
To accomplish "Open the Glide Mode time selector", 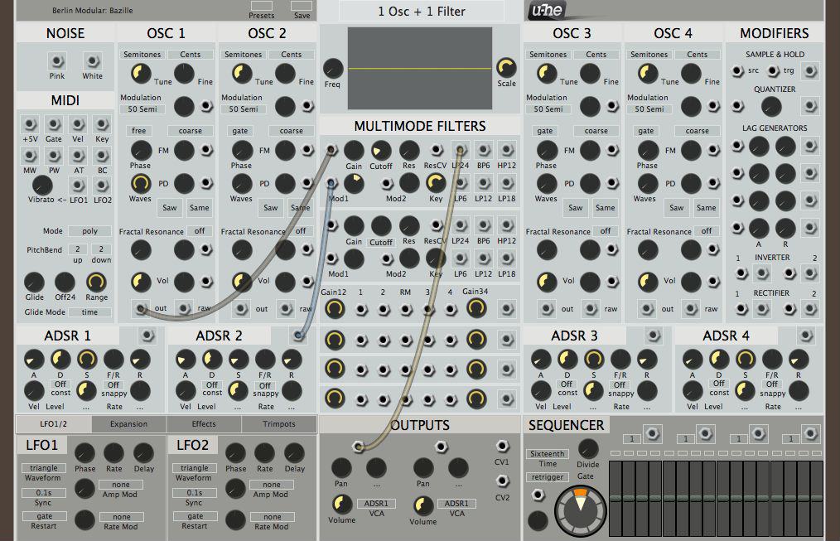I will coord(89,312).
